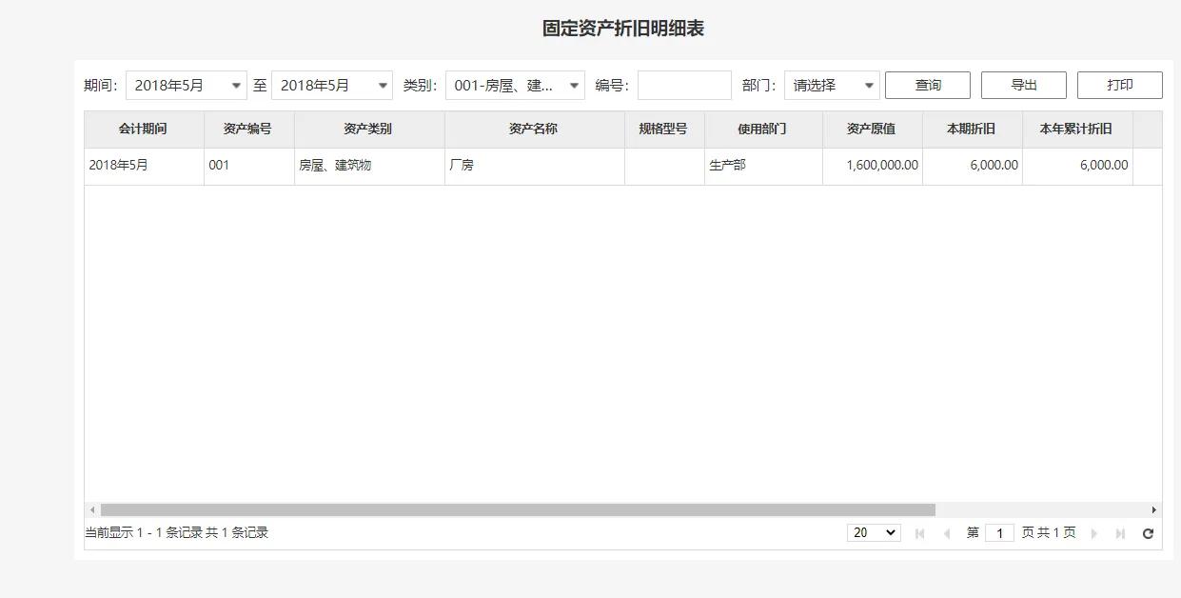
Task: Click the 查询 query button
Action: [927, 85]
